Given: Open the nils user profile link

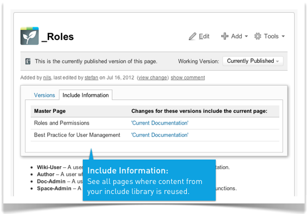Looking at the screenshot, I should [47, 78].
